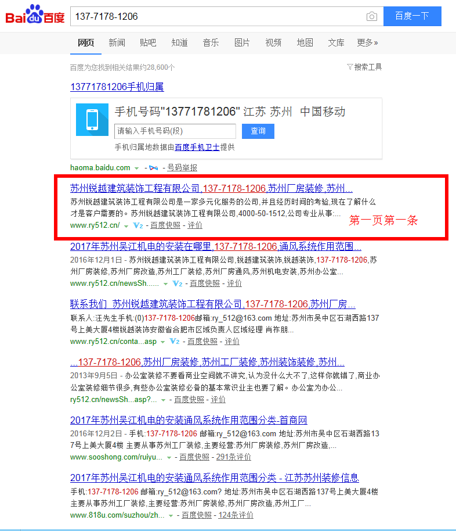
Task: Click V2 badge beside www.ry512.cn/newsSh
Action: (178, 284)
